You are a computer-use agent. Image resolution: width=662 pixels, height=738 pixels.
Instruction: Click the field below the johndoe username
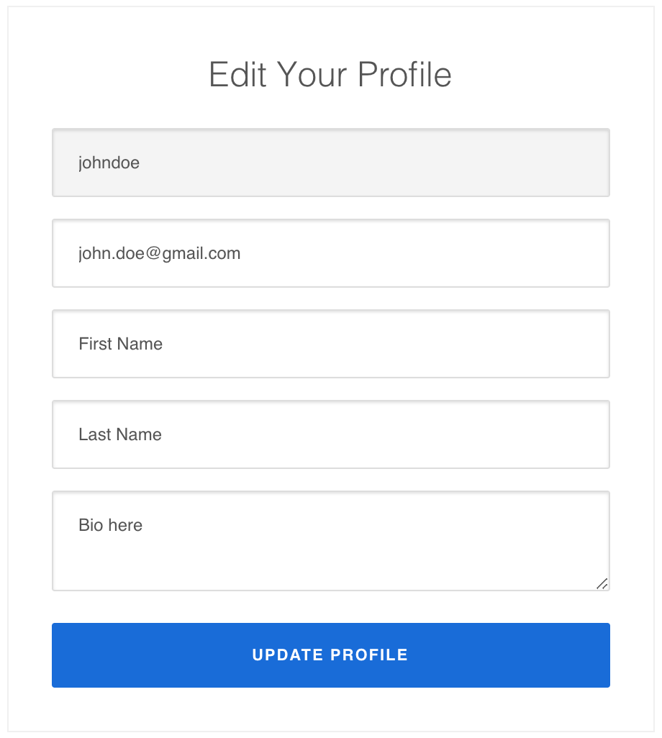click(x=331, y=253)
